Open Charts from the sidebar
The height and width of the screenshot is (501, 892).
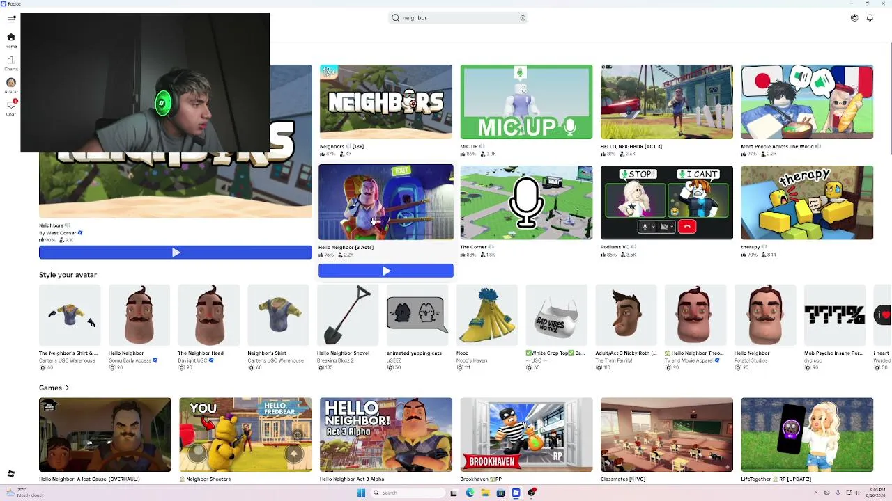[11, 63]
